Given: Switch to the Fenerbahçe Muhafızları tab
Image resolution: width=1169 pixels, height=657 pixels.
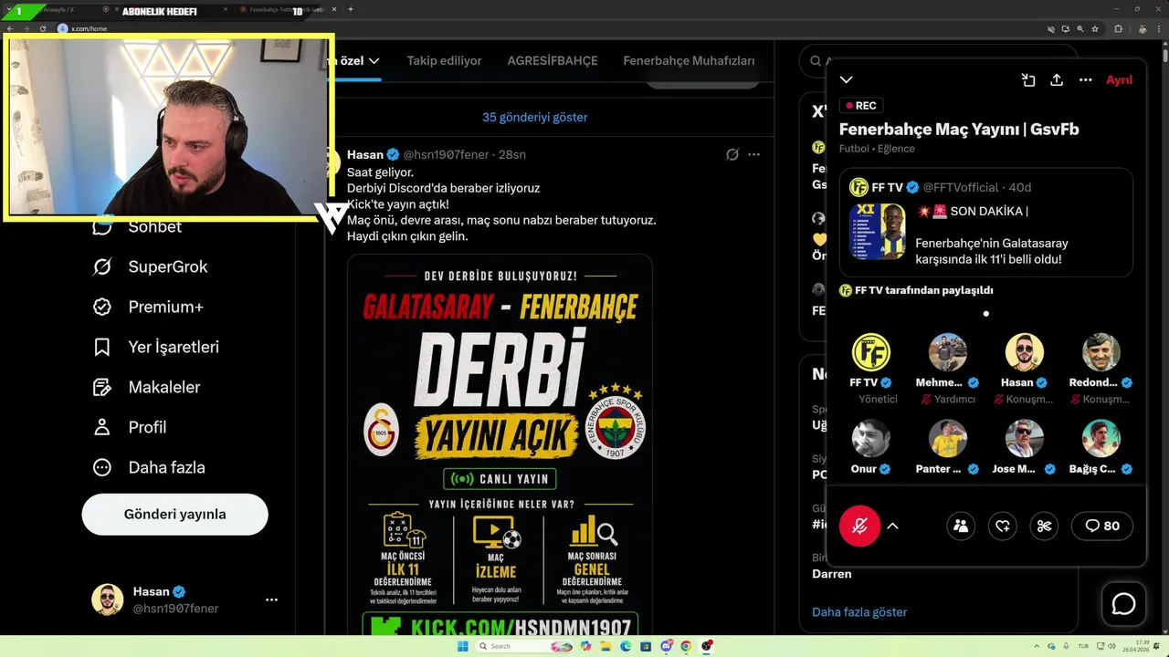Looking at the screenshot, I should [x=689, y=61].
